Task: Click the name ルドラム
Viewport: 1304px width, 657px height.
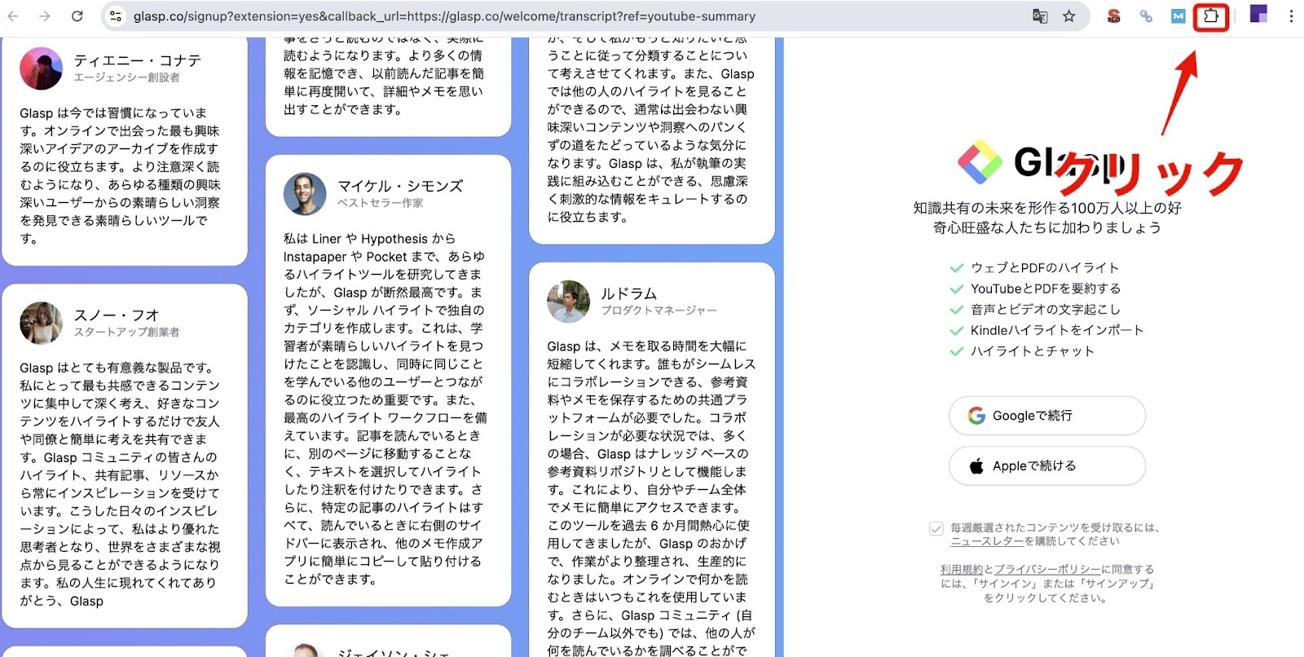Action: [628, 293]
